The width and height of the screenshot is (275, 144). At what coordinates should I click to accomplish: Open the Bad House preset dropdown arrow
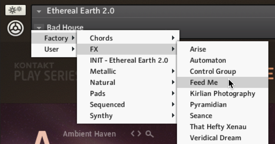[39, 27]
